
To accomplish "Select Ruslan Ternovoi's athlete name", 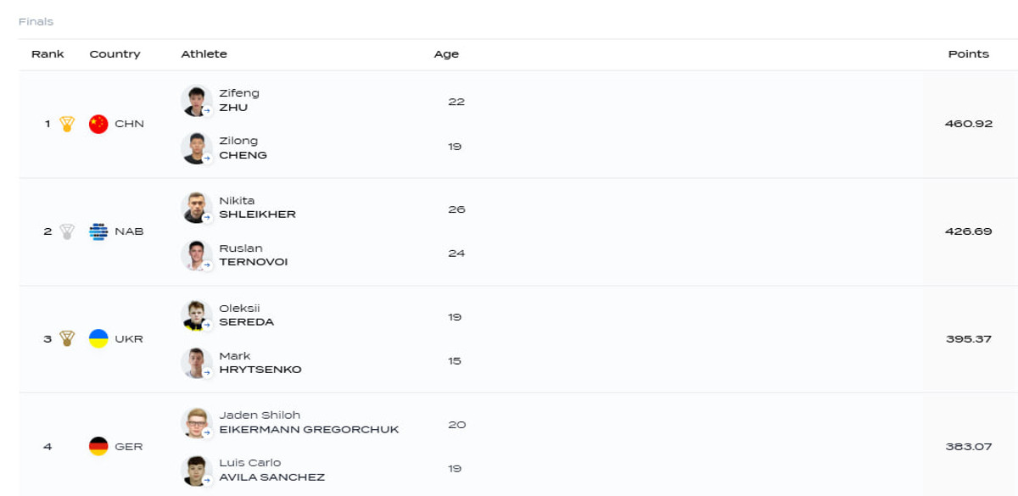I will point(253,255).
